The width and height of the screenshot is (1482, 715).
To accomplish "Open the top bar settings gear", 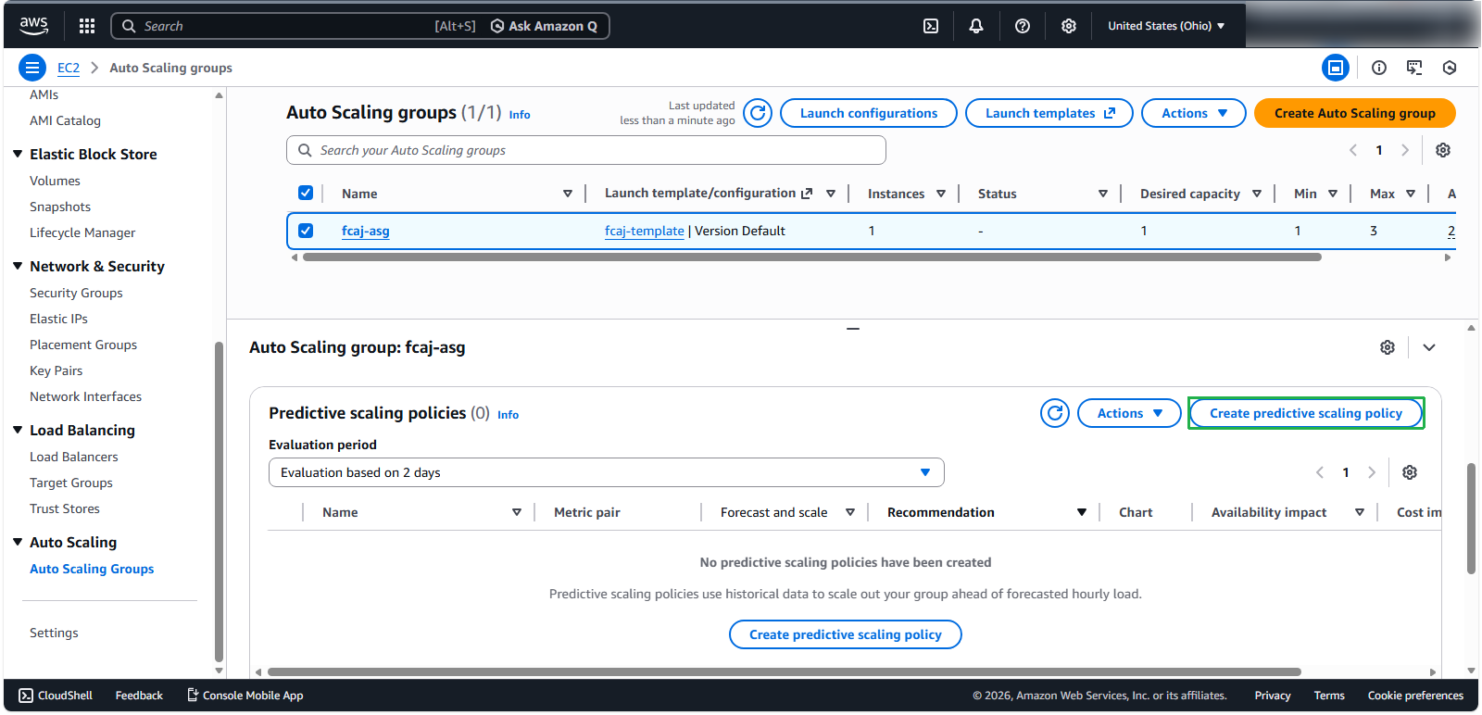I will click(1069, 26).
